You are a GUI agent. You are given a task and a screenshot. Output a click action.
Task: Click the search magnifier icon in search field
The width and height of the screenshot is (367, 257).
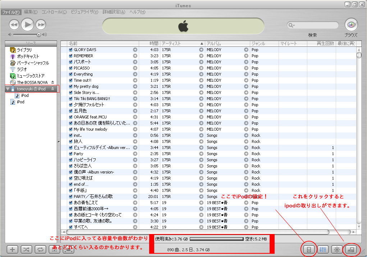291,25
